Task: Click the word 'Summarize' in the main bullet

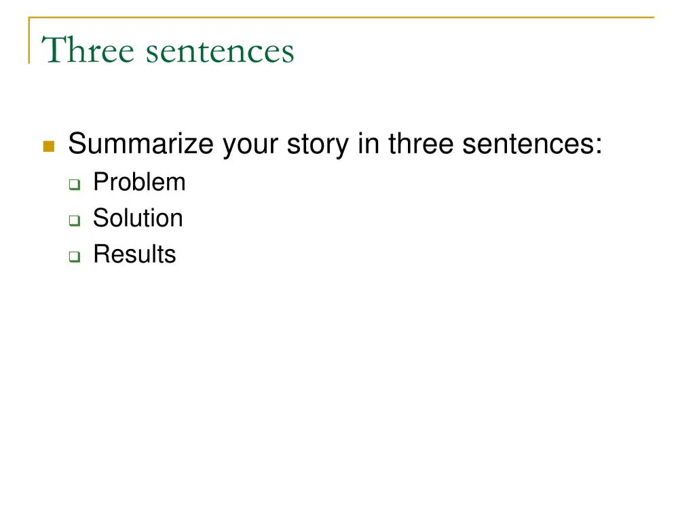Action: click(x=140, y=144)
